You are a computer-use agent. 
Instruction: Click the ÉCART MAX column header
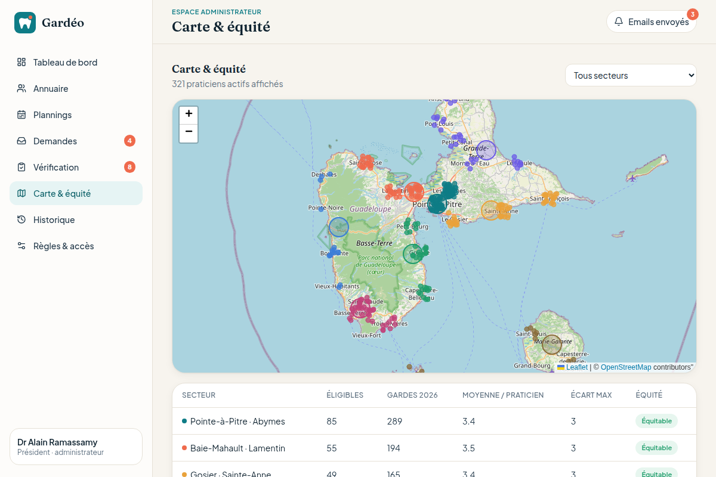591,395
